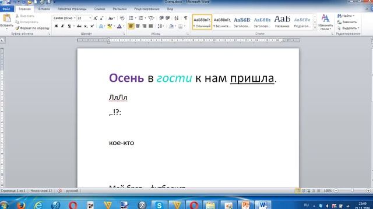Image resolution: width=373 pixels, height=209 pixels.
Task: Toggle show paragraph marks (¶)
Action: (185, 18)
